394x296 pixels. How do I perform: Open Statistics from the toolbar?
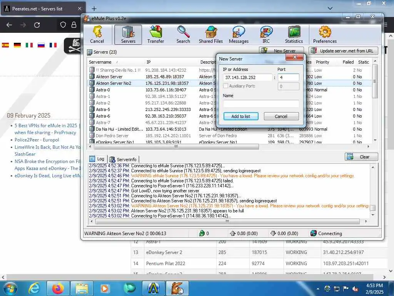pyautogui.click(x=294, y=35)
